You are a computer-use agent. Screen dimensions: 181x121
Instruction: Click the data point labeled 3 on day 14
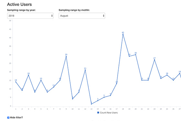(x=98, y=101)
